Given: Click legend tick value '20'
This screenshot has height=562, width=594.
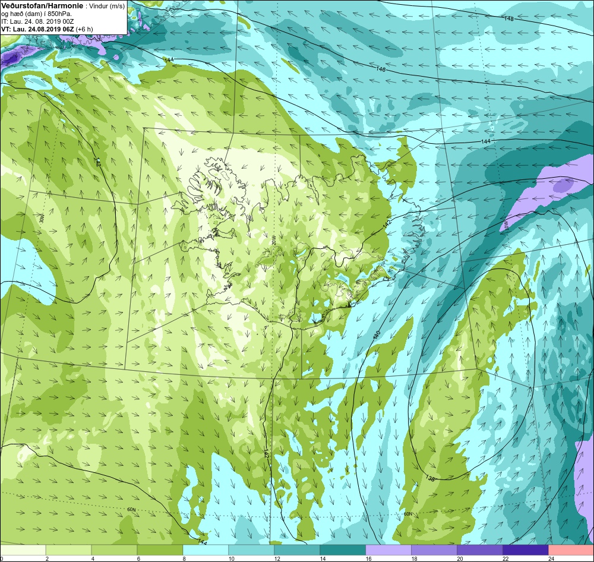Looking at the screenshot, I should pyautogui.click(x=460, y=558).
